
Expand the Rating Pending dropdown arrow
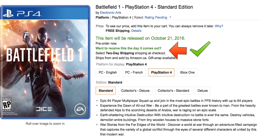170,18
